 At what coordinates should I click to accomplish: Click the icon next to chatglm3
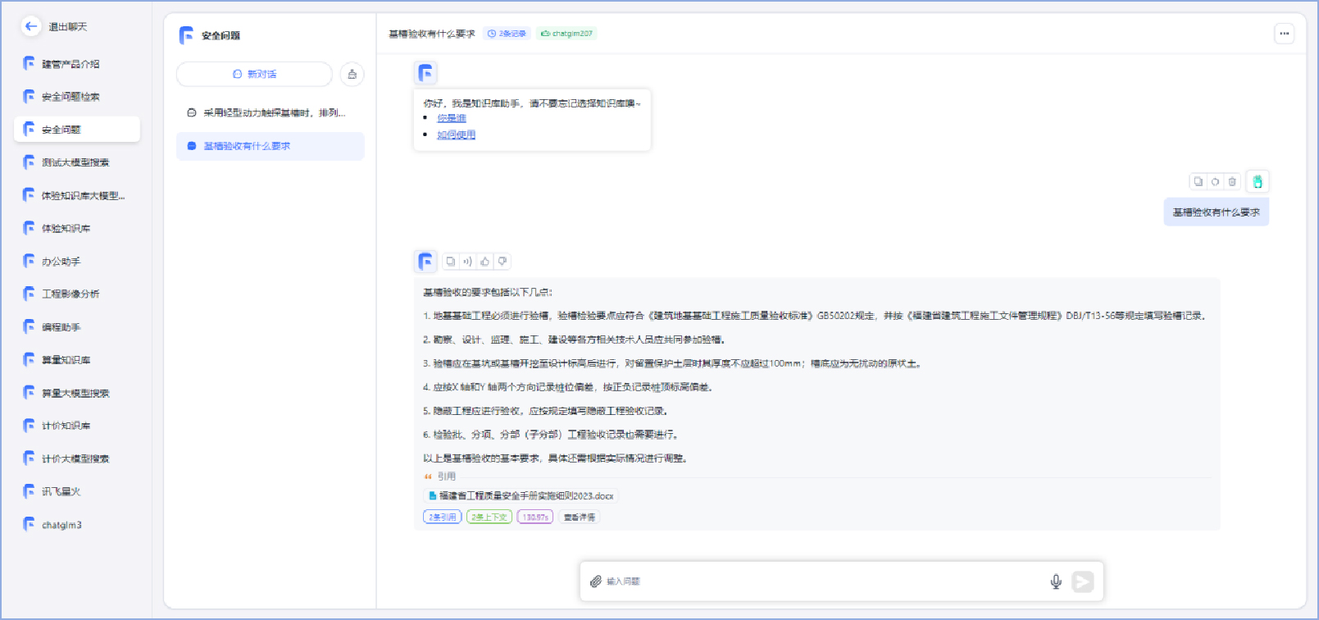click(30, 524)
